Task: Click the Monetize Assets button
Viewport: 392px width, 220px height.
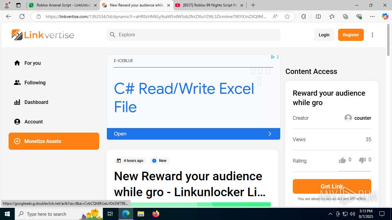Action: [x=54, y=141]
